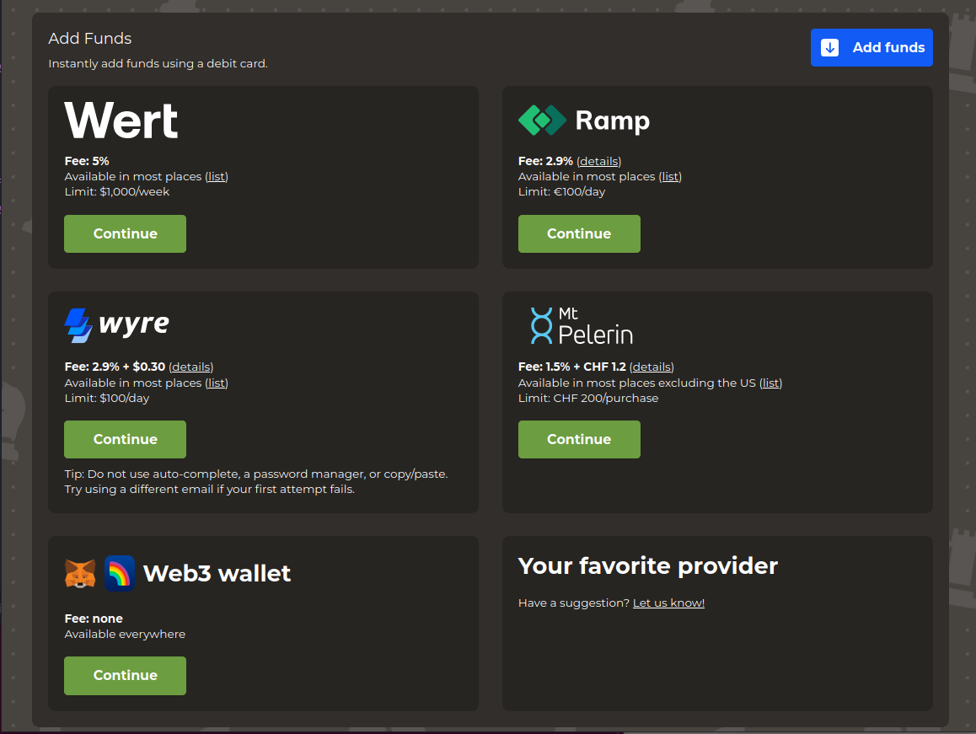Continue with Web3 wallet
Viewport: 976px width, 734px height.
pos(125,676)
